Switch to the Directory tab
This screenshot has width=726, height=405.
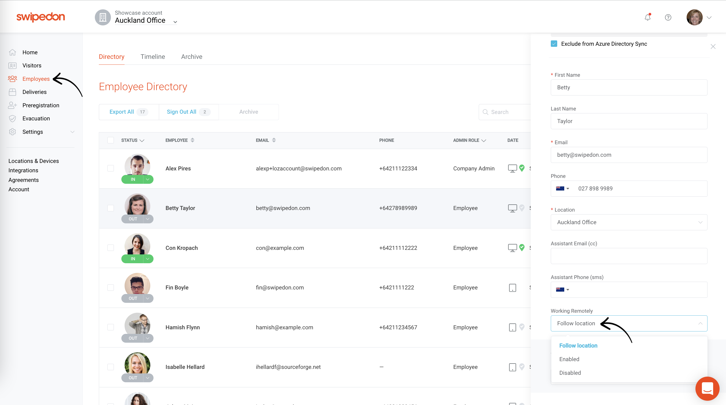112,56
